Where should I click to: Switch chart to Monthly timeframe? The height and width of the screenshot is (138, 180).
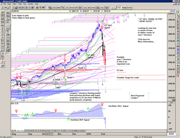(130, 8)
